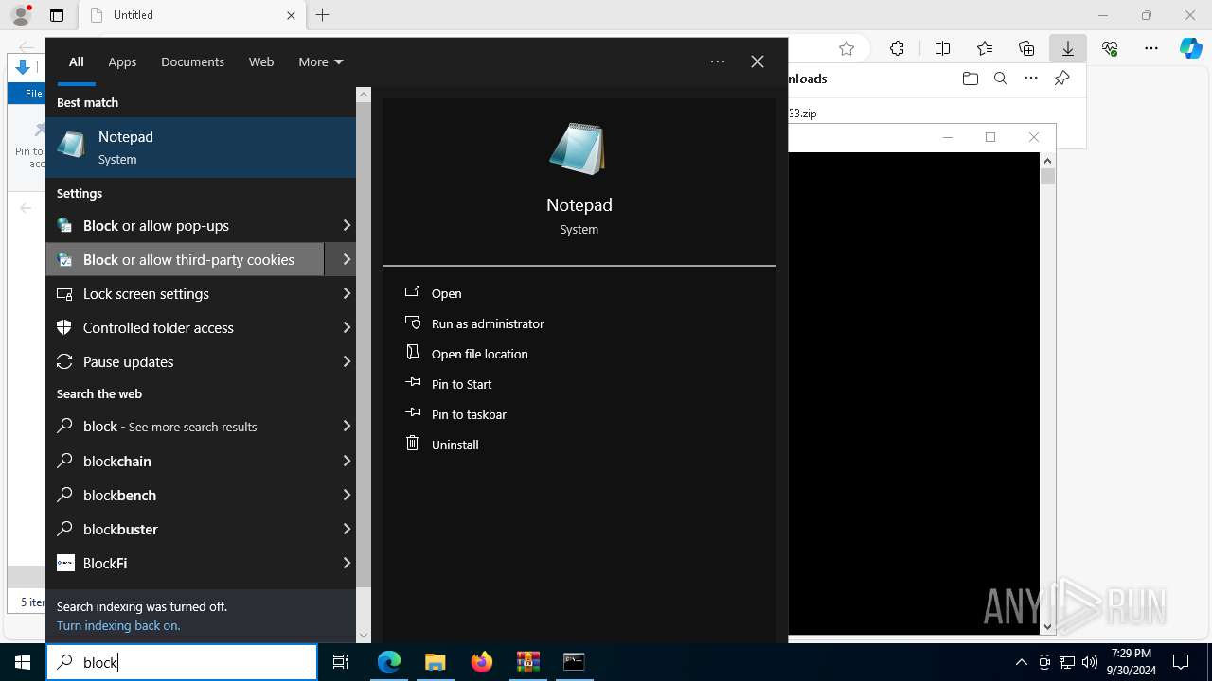This screenshot has height=681, width=1212.
Task: Open search panel options ellipsis
Action: coord(718,61)
